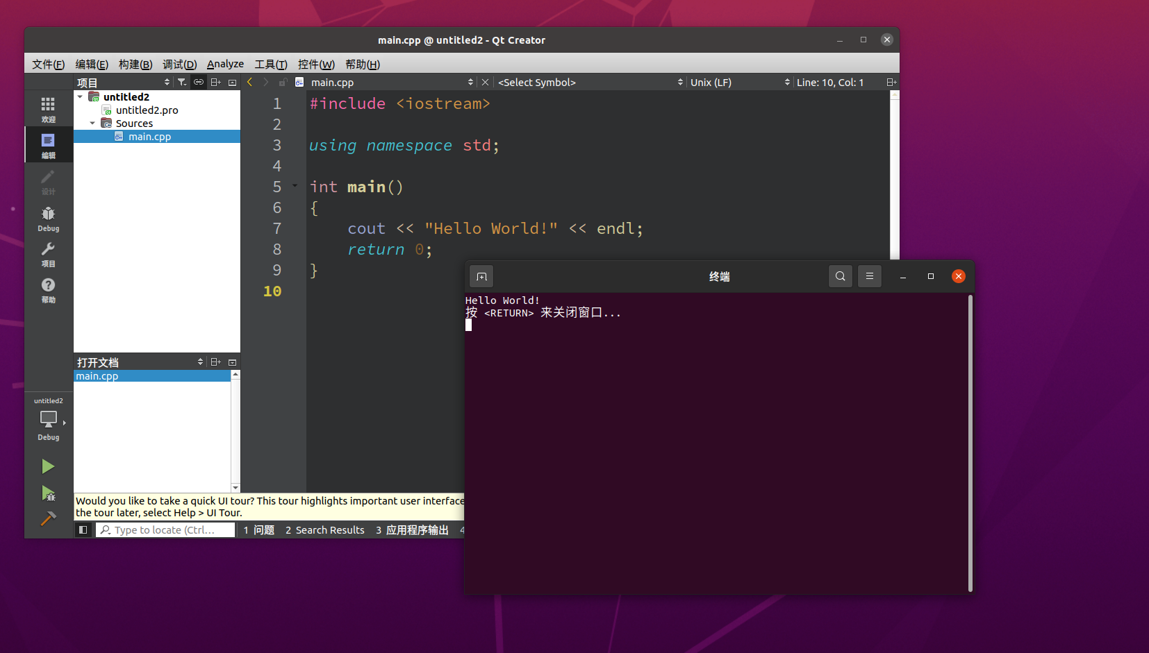Split the Projects side panel
The image size is (1149, 653).
pos(216,82)
